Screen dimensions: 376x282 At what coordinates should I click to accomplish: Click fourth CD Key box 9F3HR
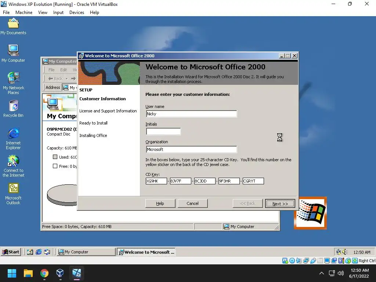pos(229,181)
